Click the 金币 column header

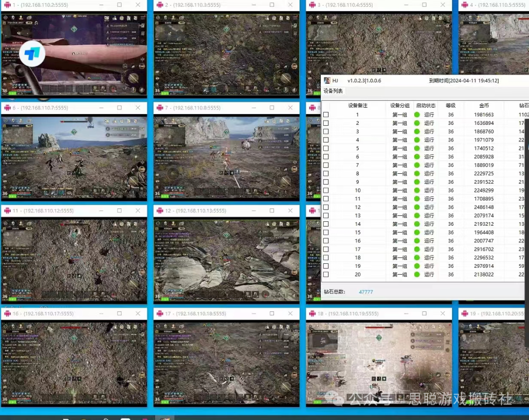[483, 105]
